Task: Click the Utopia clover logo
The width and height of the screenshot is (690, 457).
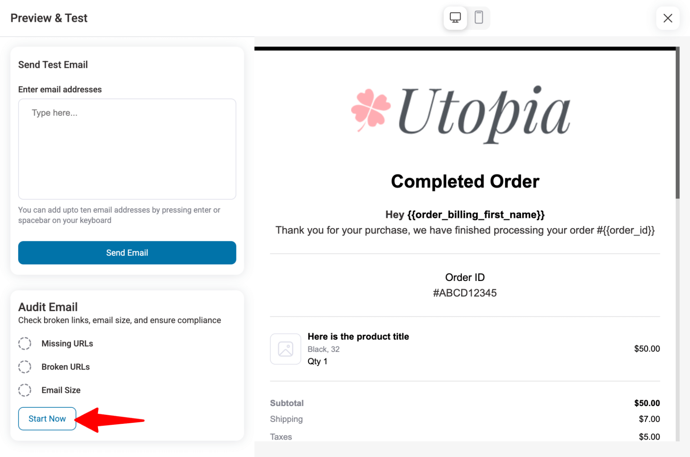Action: pos(371,110)
